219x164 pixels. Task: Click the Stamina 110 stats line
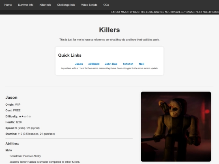coord(30,134)
